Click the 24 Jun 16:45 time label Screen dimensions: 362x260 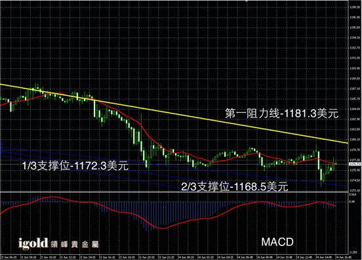(343, 257)
